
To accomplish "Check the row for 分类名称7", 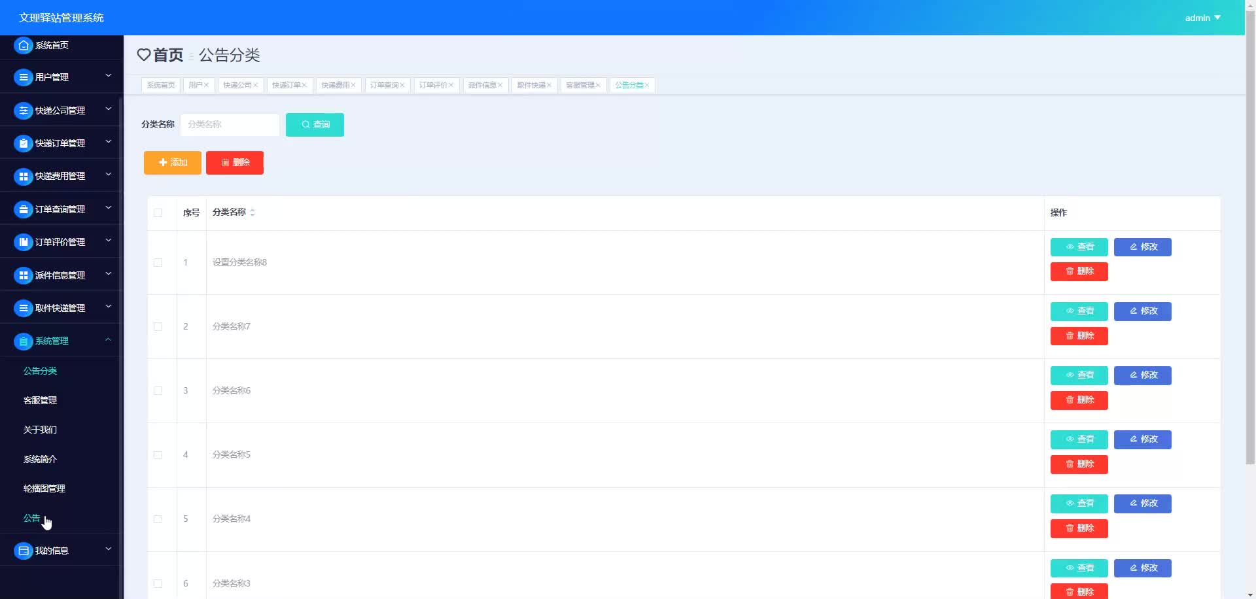I will point(158,326).
